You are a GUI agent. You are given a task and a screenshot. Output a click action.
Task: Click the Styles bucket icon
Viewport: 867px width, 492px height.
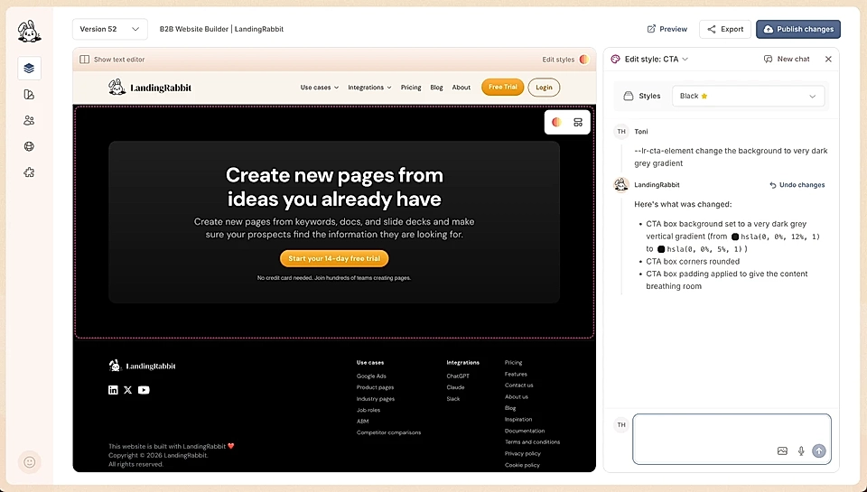[629, 96]
